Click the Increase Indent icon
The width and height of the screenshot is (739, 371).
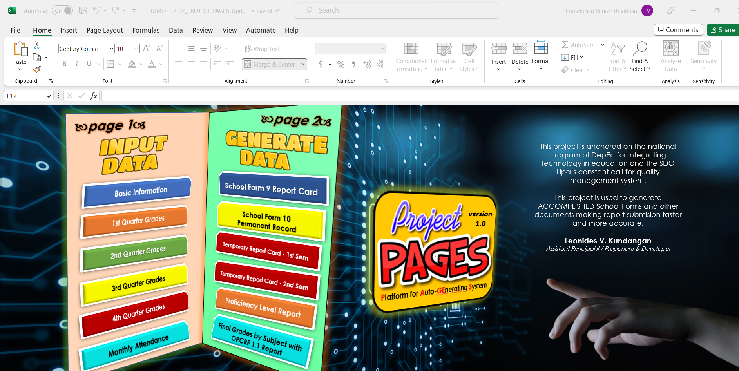[230, 64]
